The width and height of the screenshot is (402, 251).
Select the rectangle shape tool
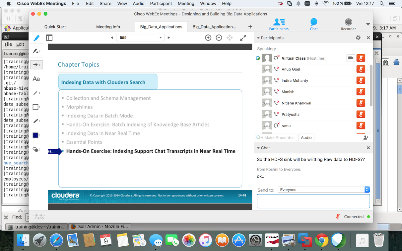point(36,107)
